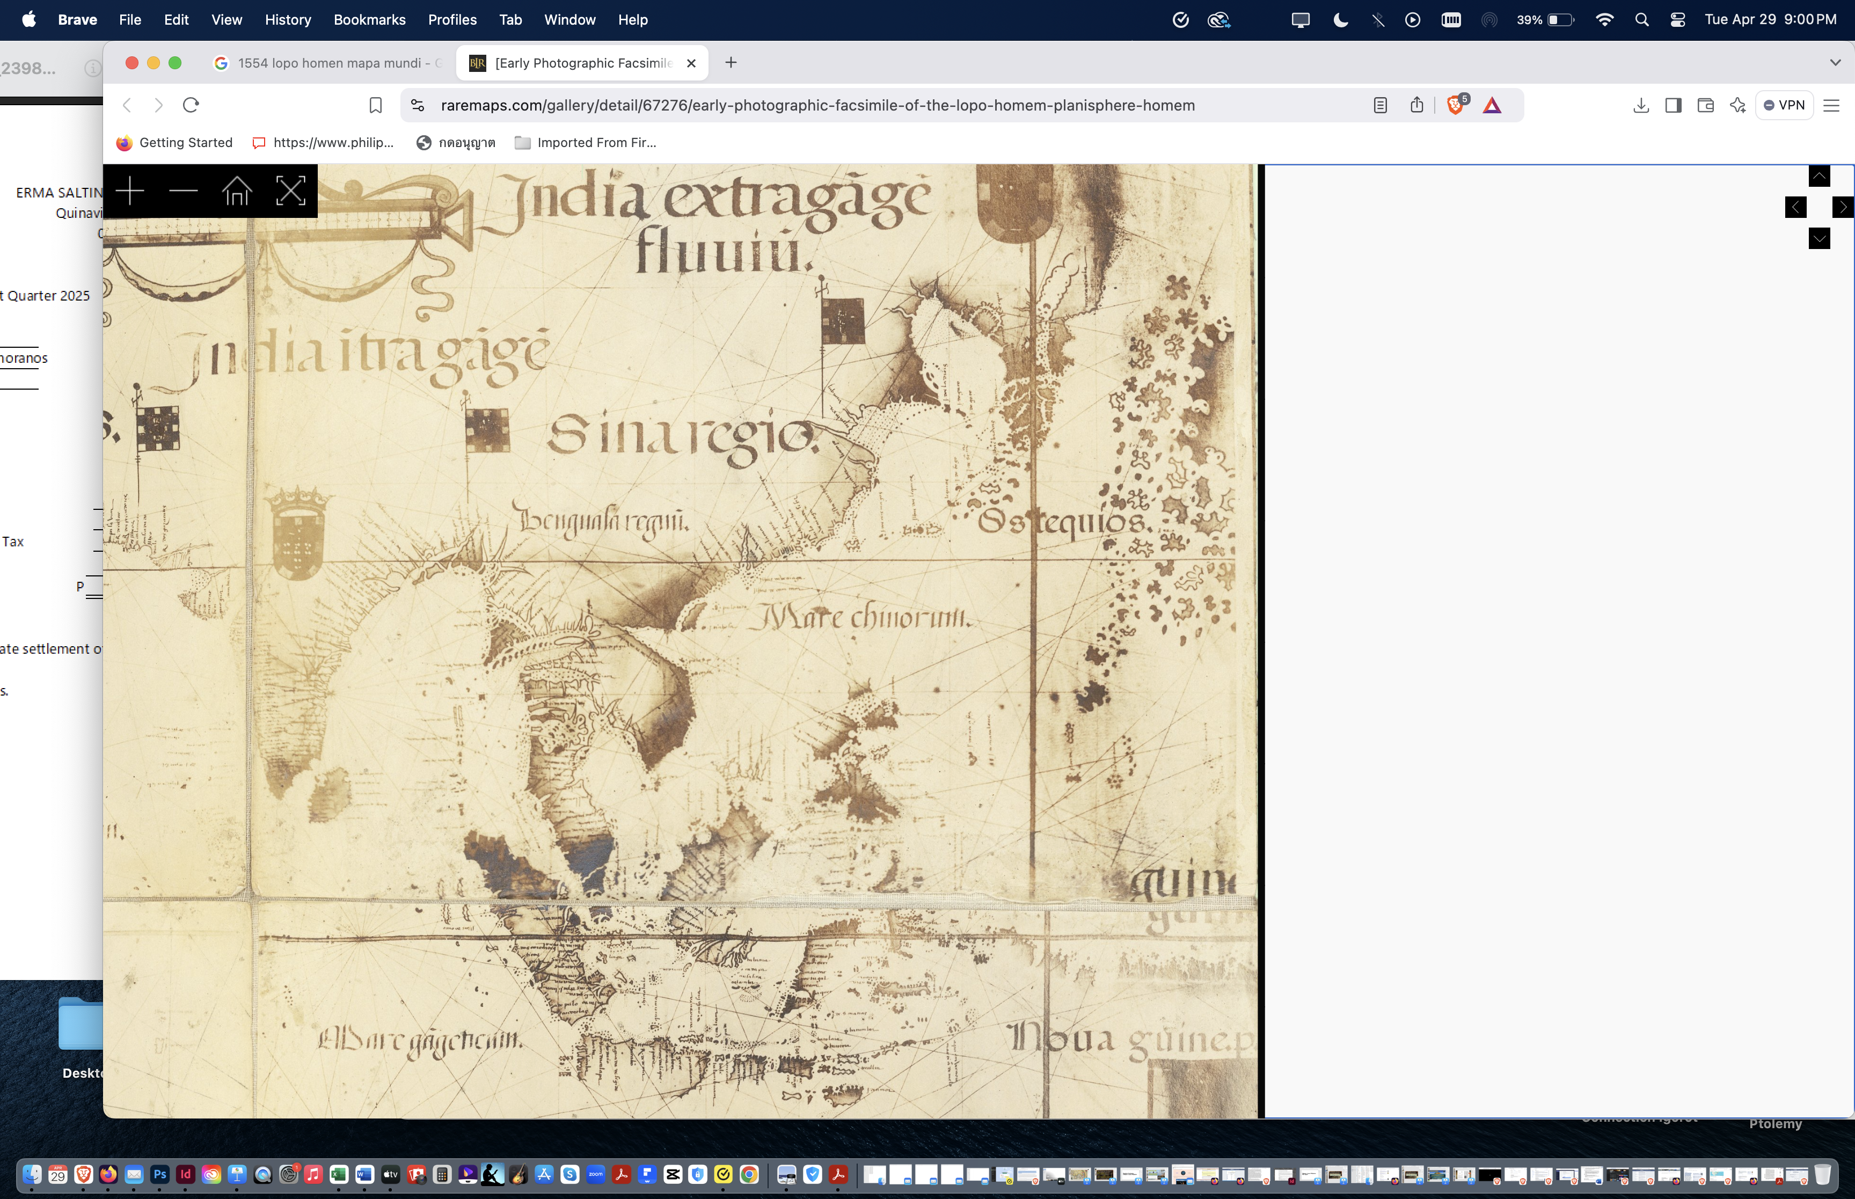Zoom out with the map viewer minus icon
This screenshot has height=1199, width=1855.
[183, 191]
